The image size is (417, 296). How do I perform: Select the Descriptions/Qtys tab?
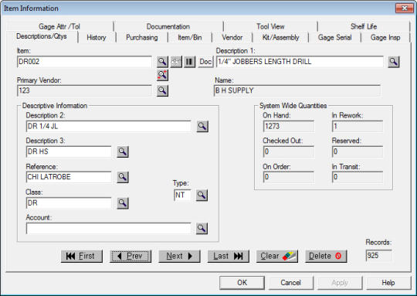(42, 36)
